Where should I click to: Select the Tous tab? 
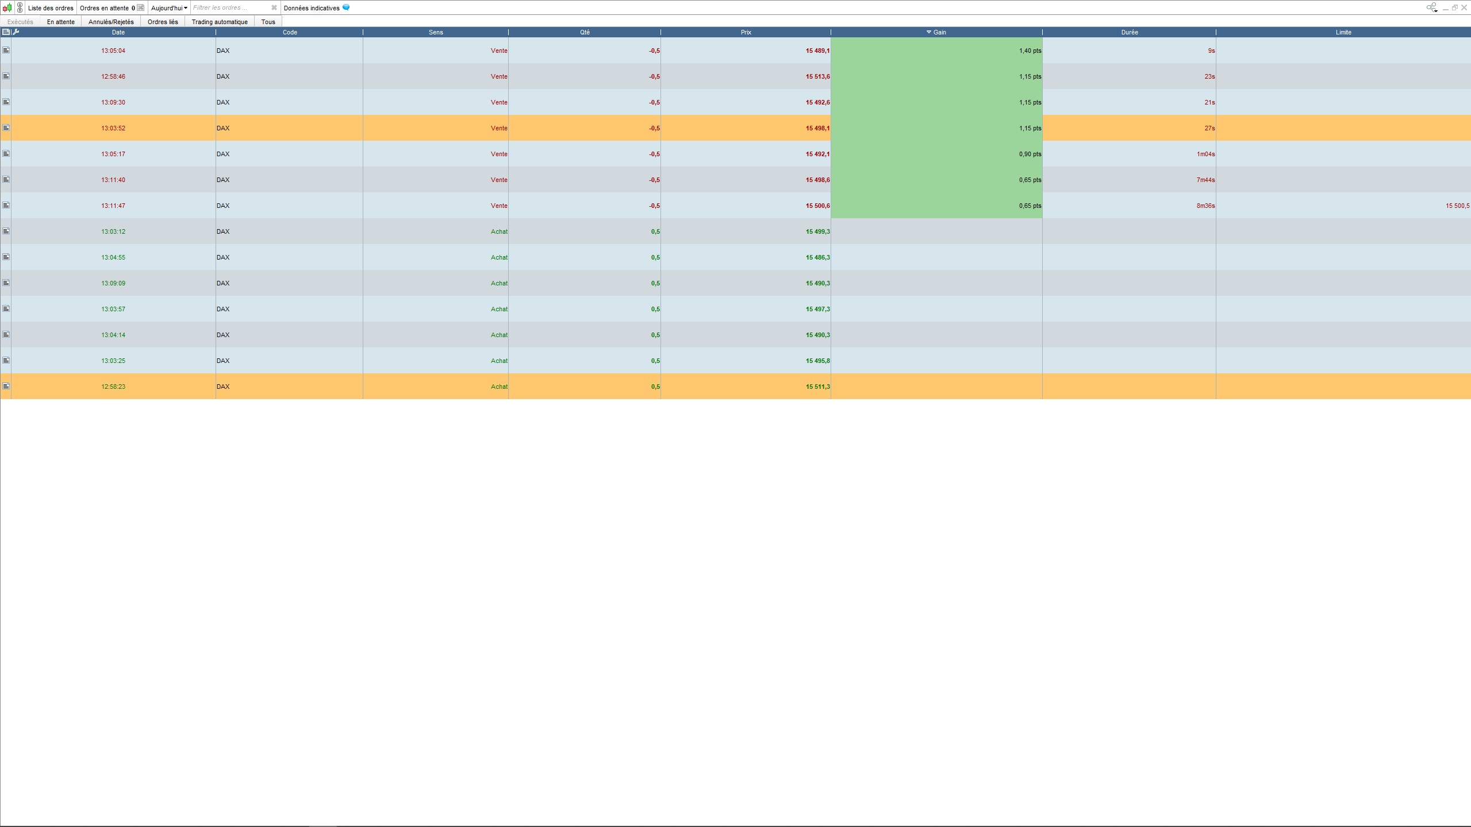point(268,22)
